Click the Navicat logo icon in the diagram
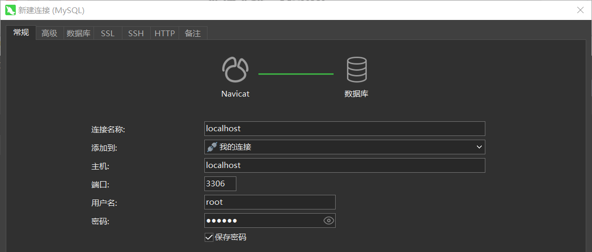Viewport: 592px width, 252px height. tap(235, 70)
